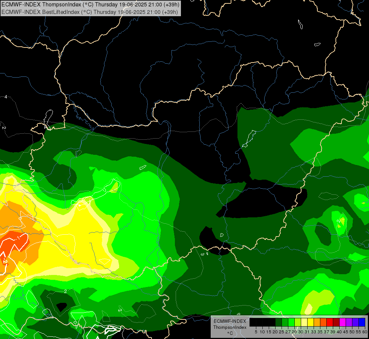The width and height of the screenshot is (369, 339).
Task: Pick the pale yellow 30–31 legend swatch
Action: (x=304, y=322)
